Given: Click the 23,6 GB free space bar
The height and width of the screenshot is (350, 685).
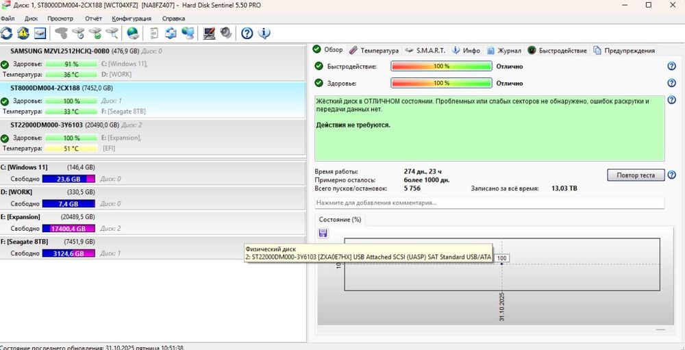Looking at the screenshot, I should (68, 179).
